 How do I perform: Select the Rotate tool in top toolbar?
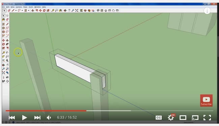[x=44, y=10]
